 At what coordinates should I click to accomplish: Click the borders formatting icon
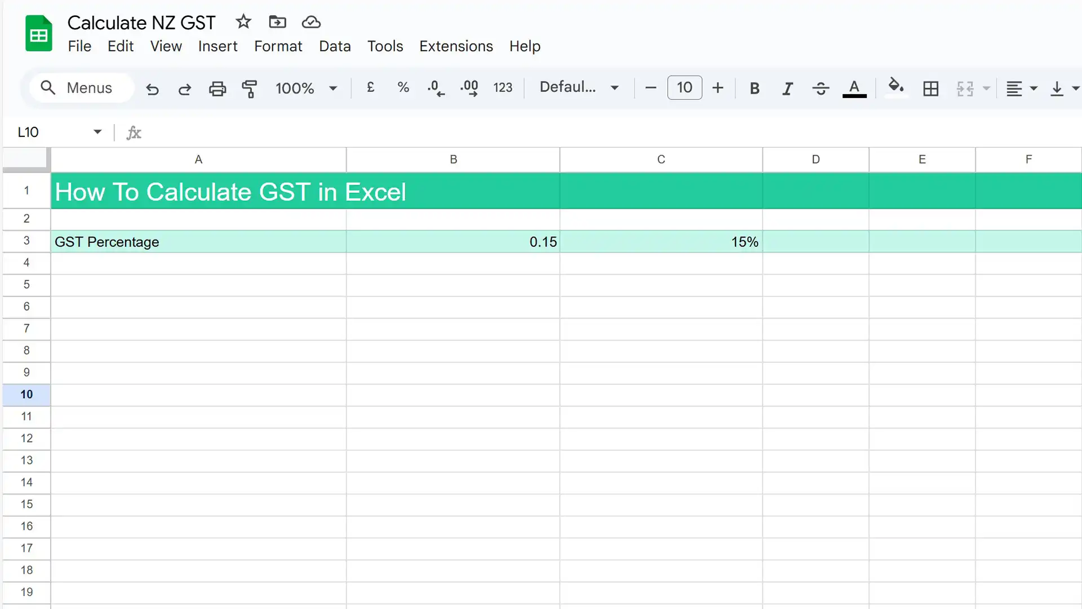tap(931, 88)
